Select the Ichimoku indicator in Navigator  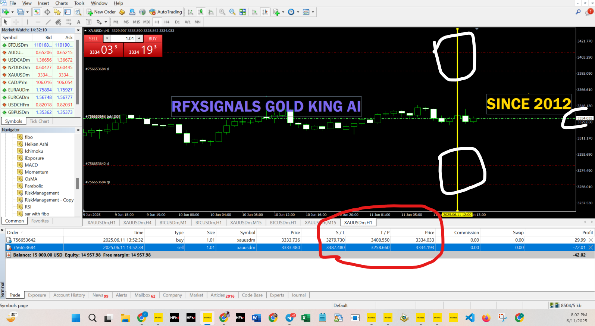(34, 151)
